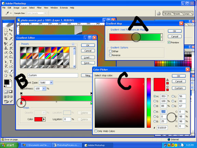197x148 pixels.
Task: Open the Filter menu
Action: (x=39, y=8)
